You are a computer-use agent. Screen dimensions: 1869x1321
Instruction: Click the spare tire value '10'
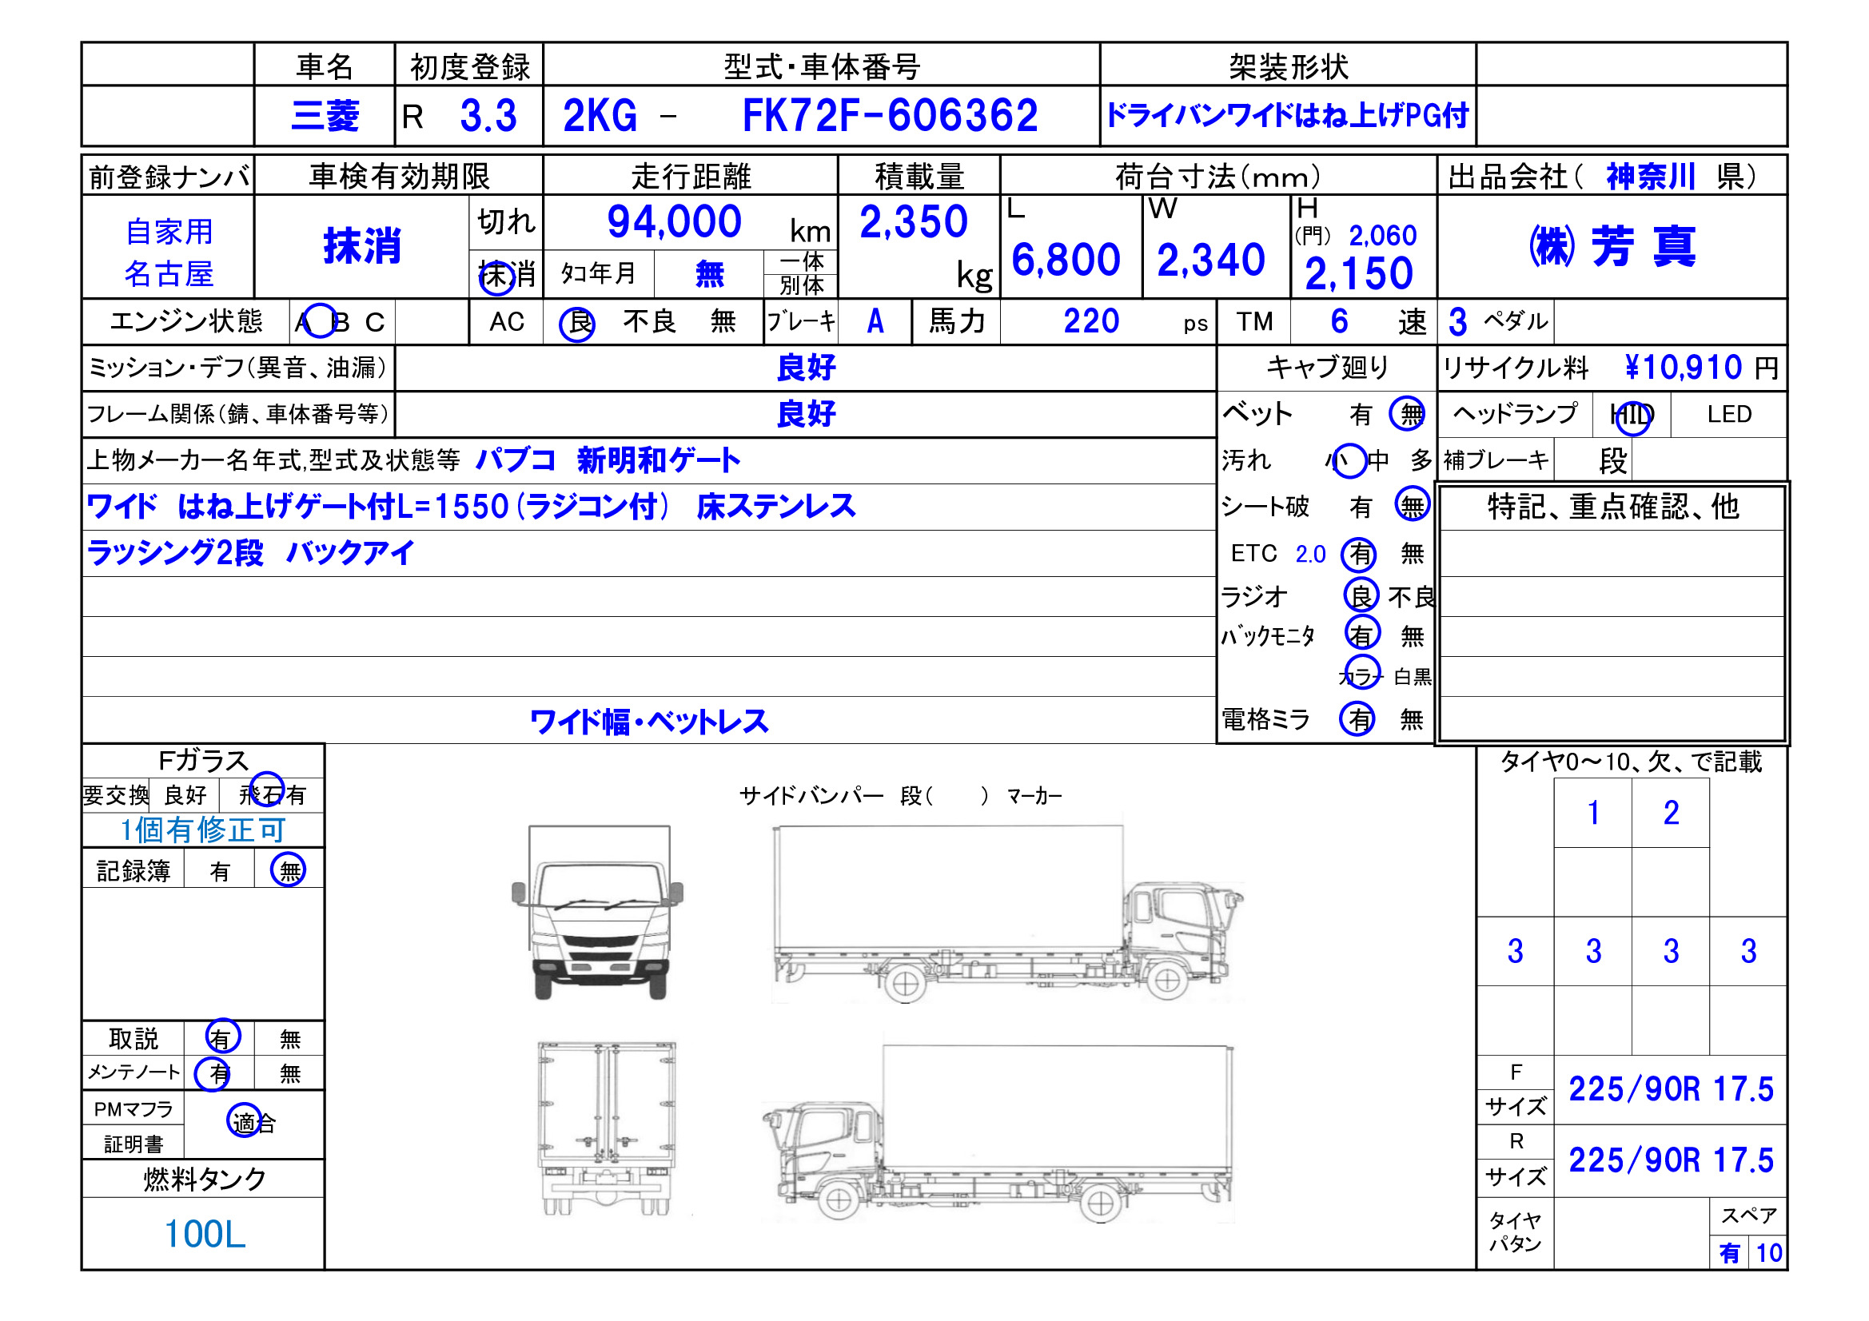pos(1769,1252)
